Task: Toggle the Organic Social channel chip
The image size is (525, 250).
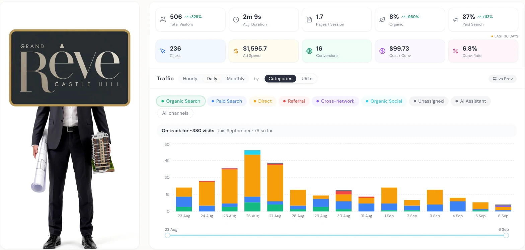Action: tap(384, 101)
